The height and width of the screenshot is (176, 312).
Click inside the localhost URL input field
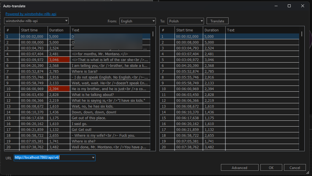pos(53,158)
